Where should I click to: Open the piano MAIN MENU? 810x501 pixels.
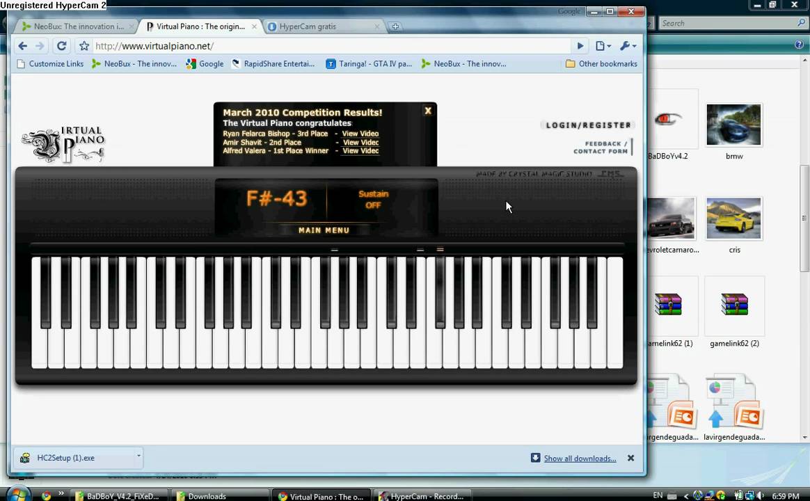pyautogui.click(x=324, y=230)
